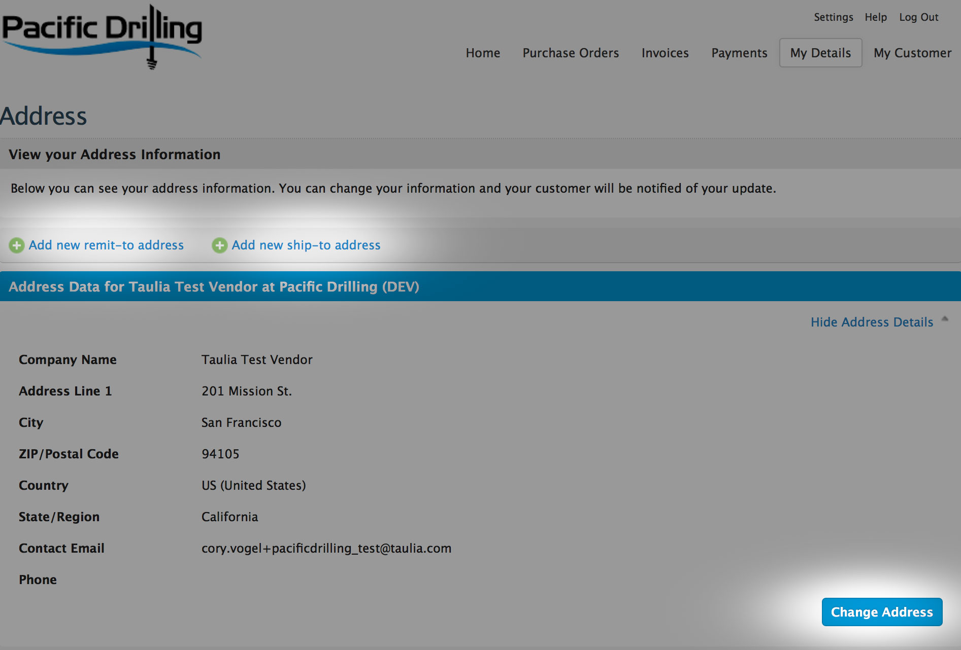This screenshot has height=650, width=961.
Task: Click the Phone field label
Action: (38, 580)
